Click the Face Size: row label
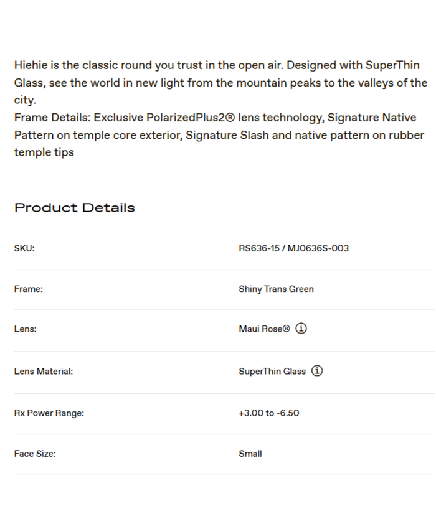The width and height of the screenshot is (436, 529). 35,454
